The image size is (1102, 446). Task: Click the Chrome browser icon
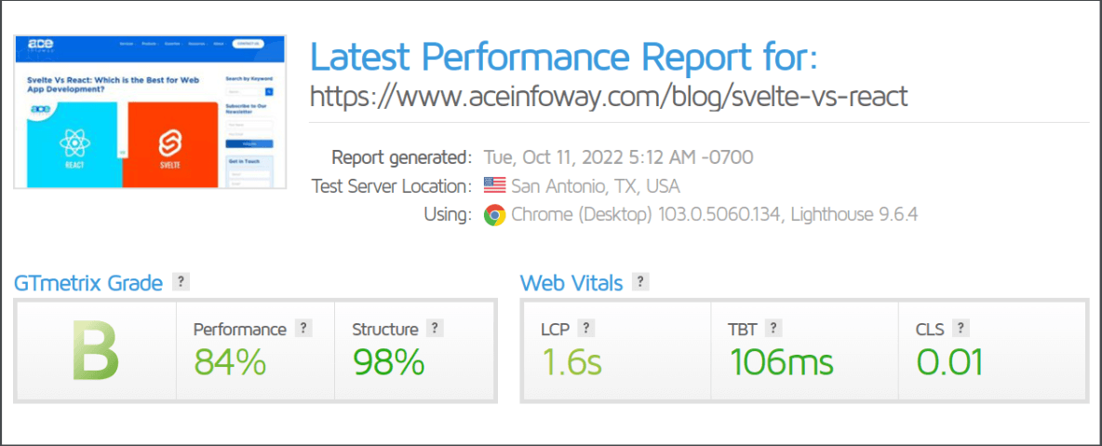[x=495, y=215]
